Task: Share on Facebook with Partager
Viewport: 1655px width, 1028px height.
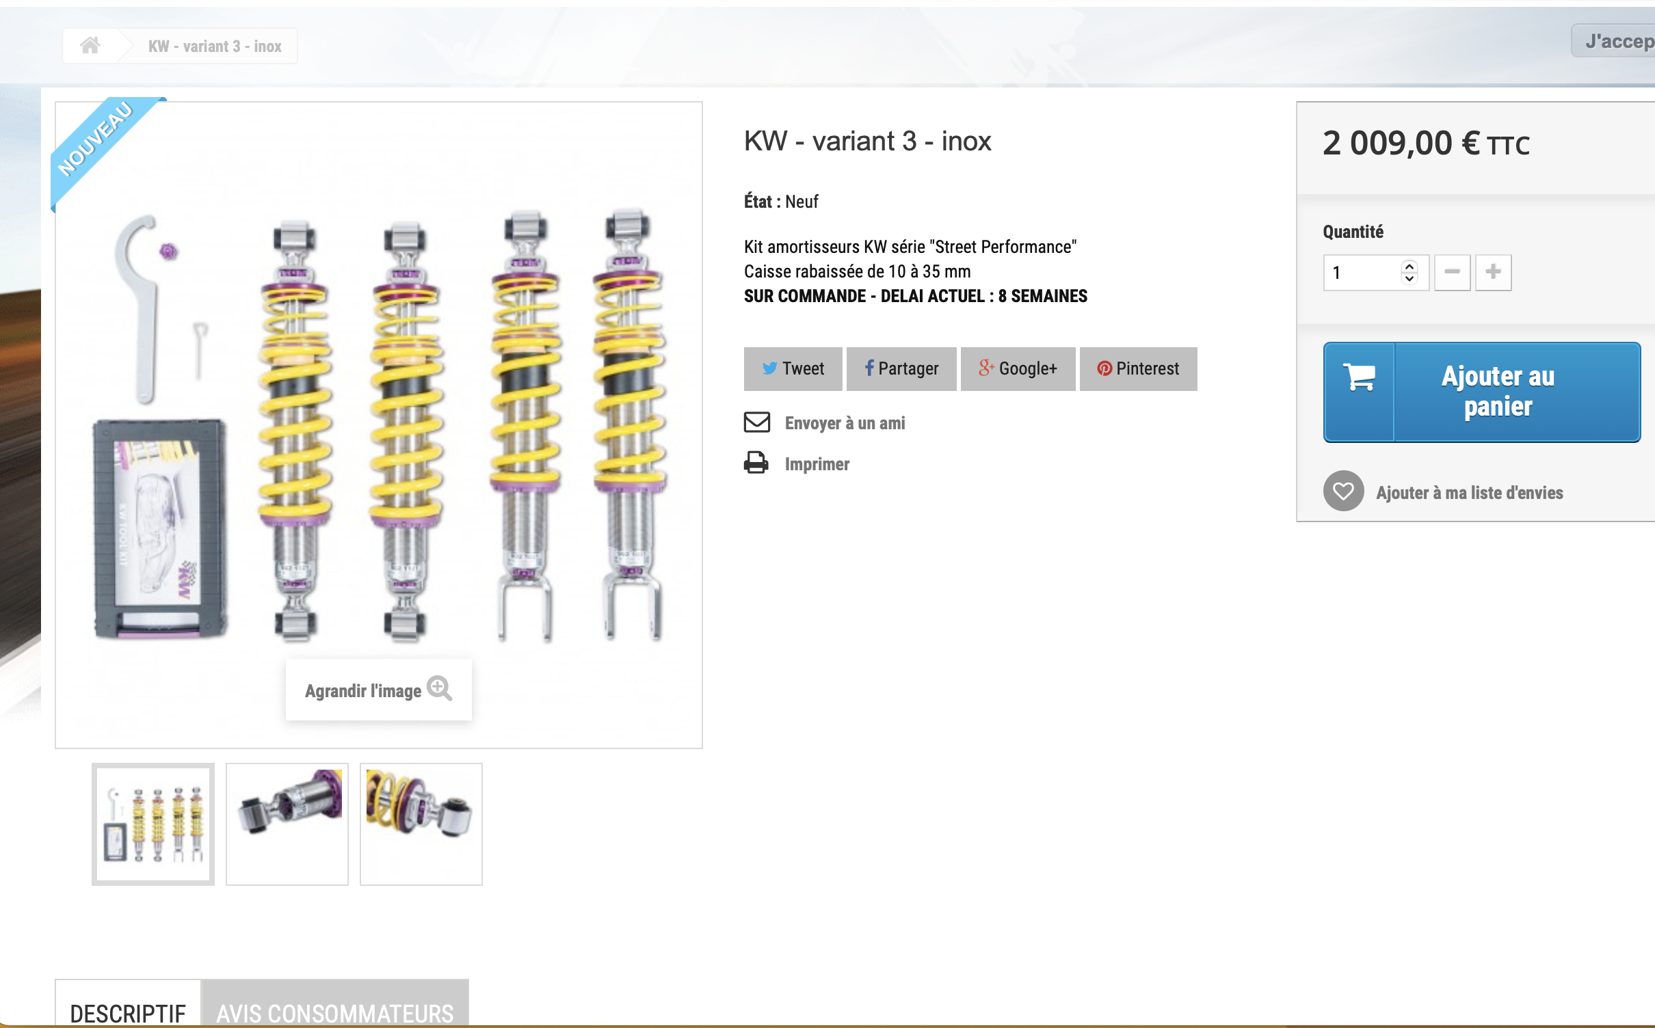Action: [x=901, y=369]
